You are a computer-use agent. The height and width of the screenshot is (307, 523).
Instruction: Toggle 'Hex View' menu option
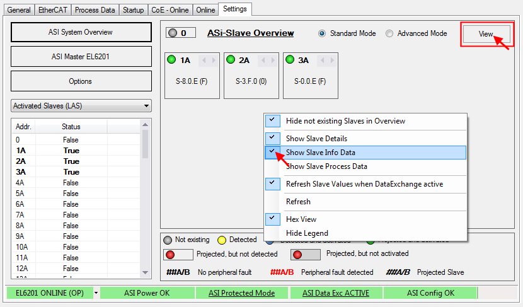[x=365, y=219]
